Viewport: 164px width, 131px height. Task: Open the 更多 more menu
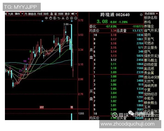point(67,14)
